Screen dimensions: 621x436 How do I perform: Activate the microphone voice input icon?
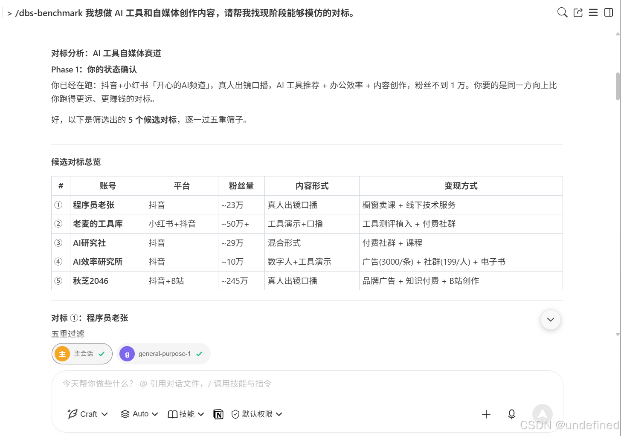tap(512, 414)
